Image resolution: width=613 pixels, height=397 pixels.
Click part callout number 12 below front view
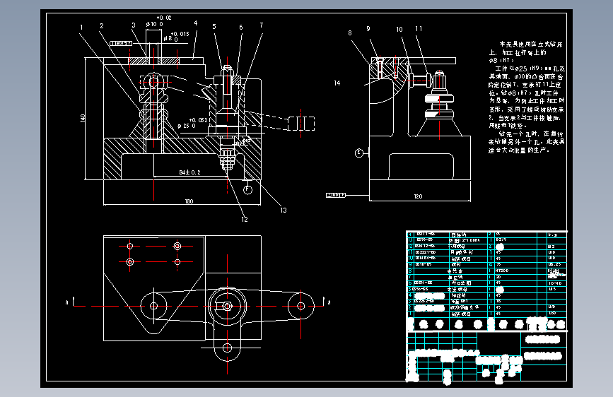point(245,220)
